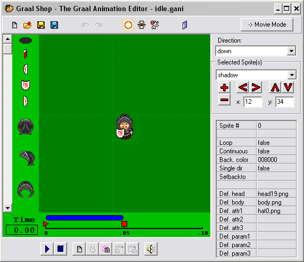This screenshot has width=304, height=262.
Task: Click the Sprite # value cell
Action: (276, 126)
